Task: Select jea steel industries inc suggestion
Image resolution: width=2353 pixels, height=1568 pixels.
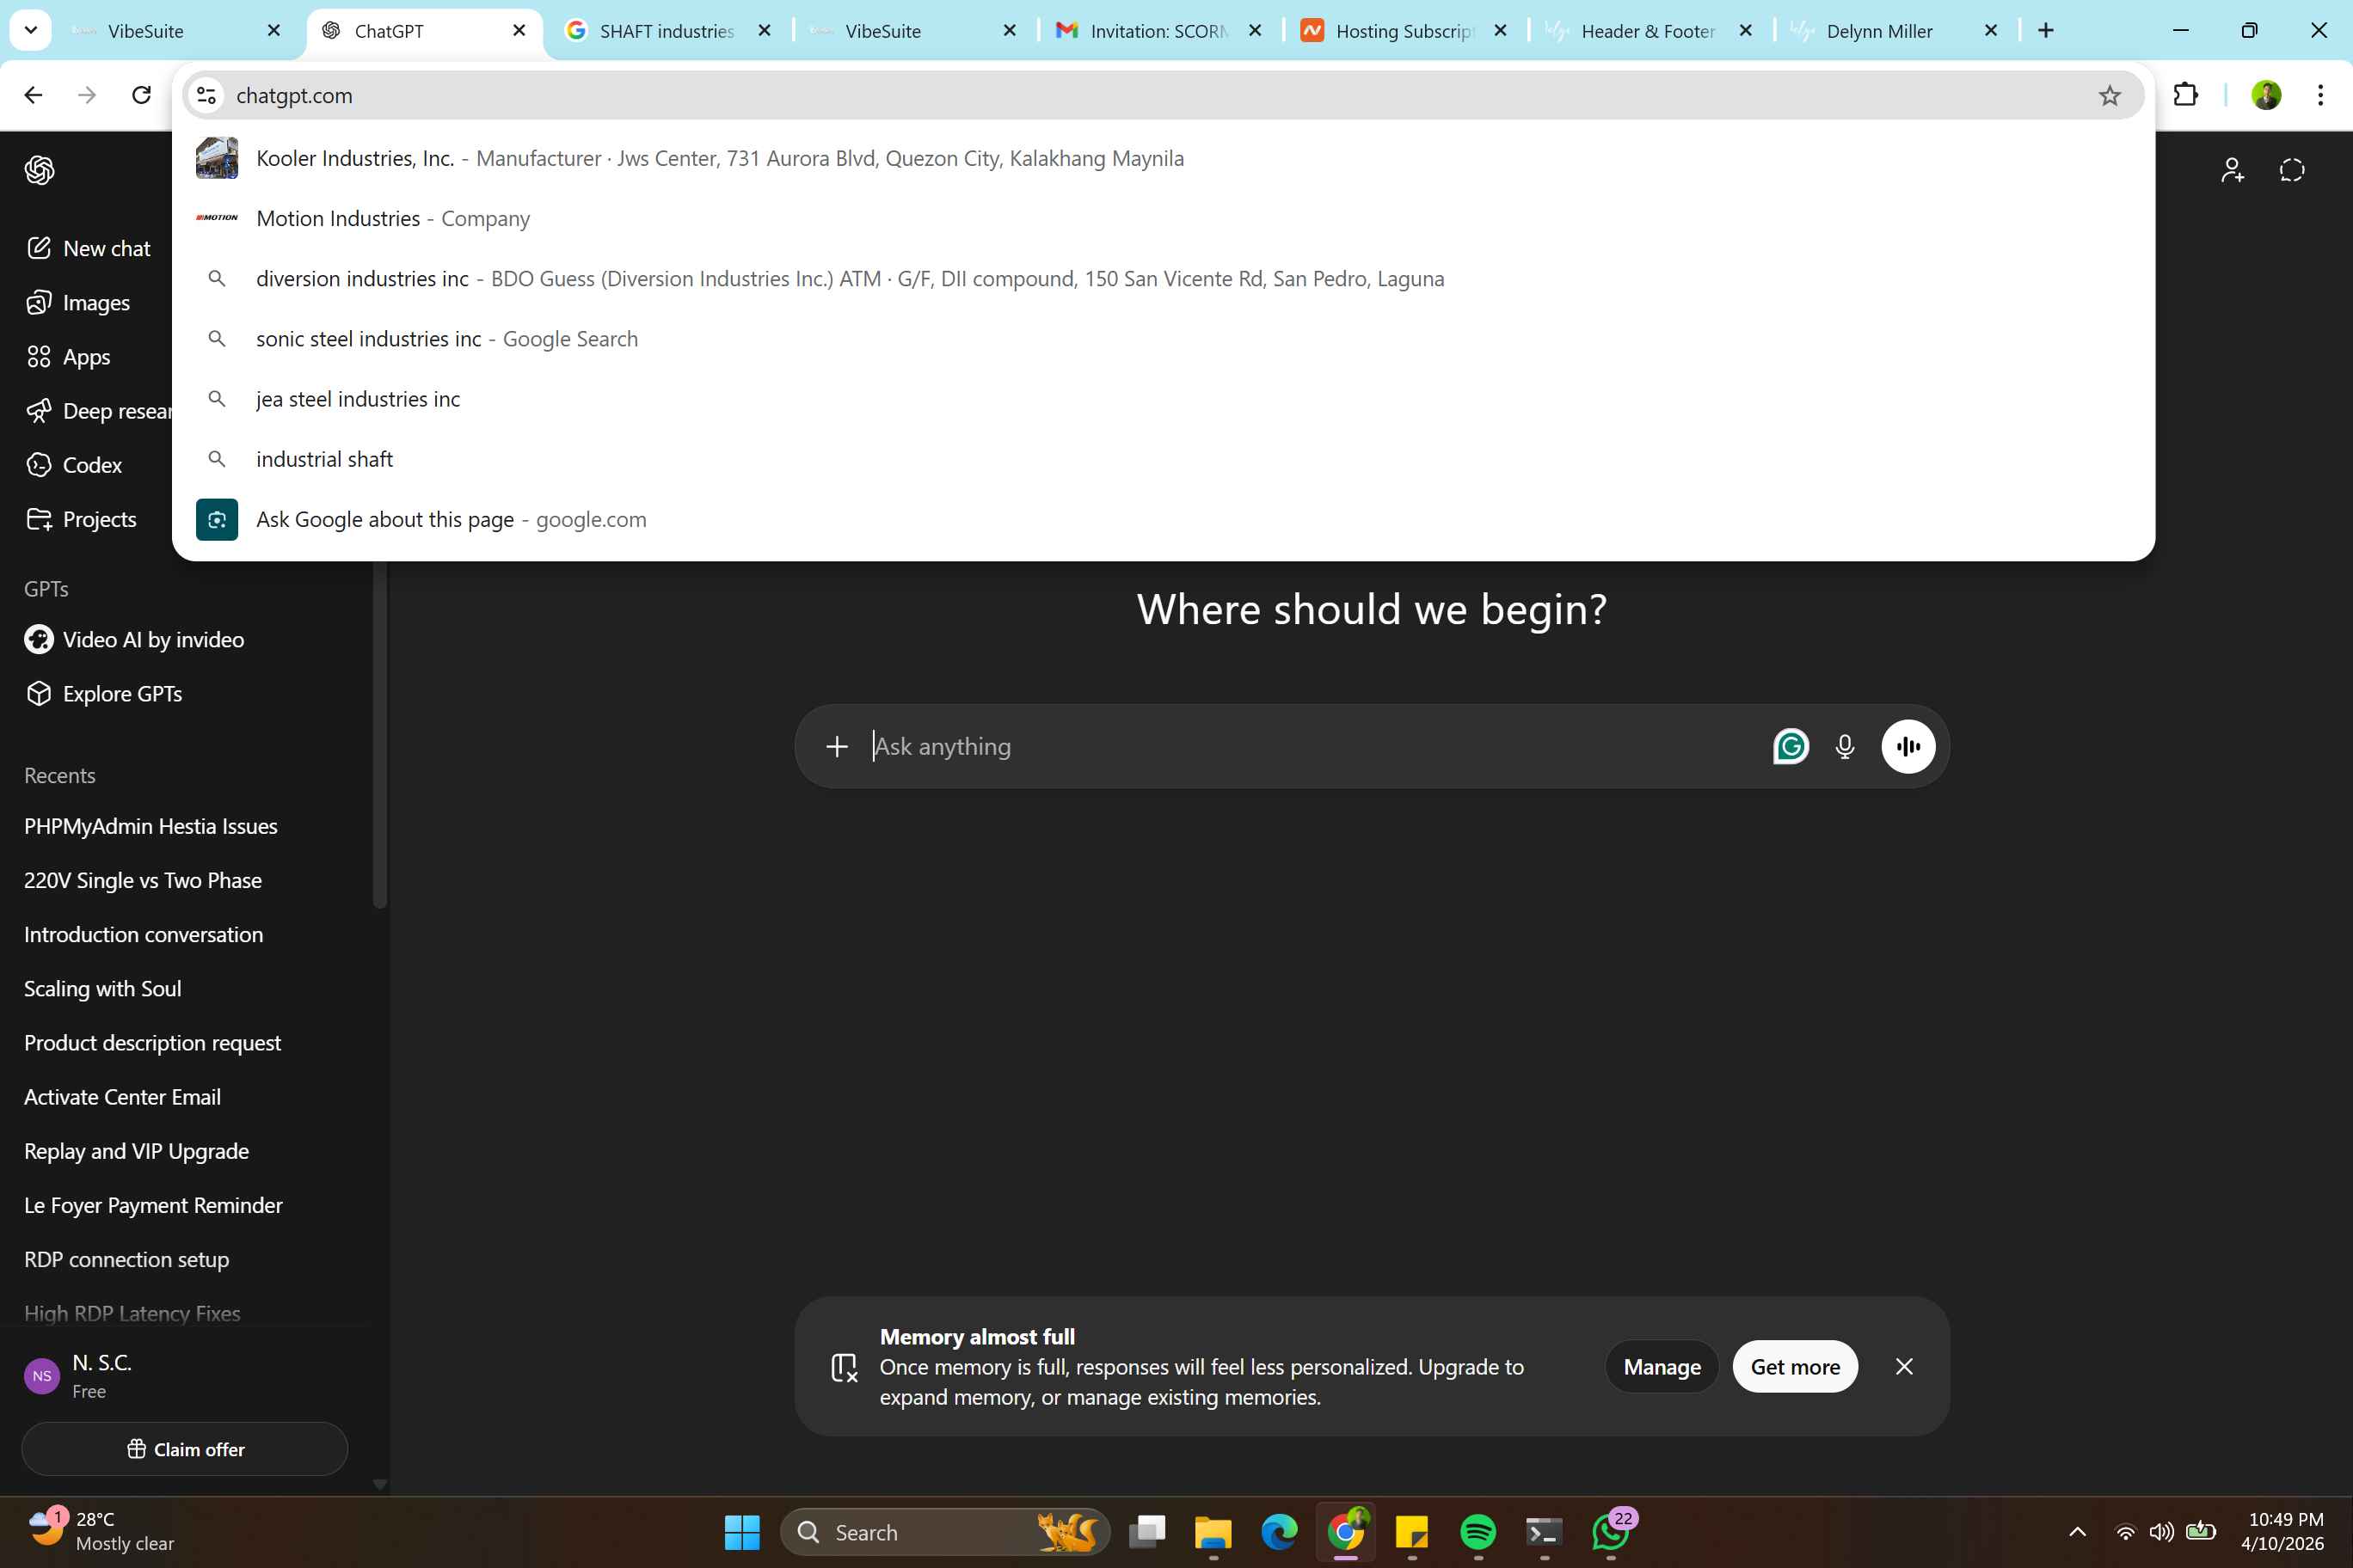Action: 1163,399
